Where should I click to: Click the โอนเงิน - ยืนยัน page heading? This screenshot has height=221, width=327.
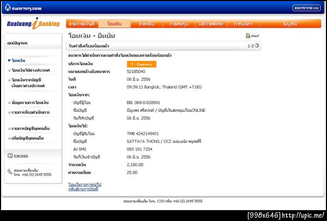click(x=92, y=36)
